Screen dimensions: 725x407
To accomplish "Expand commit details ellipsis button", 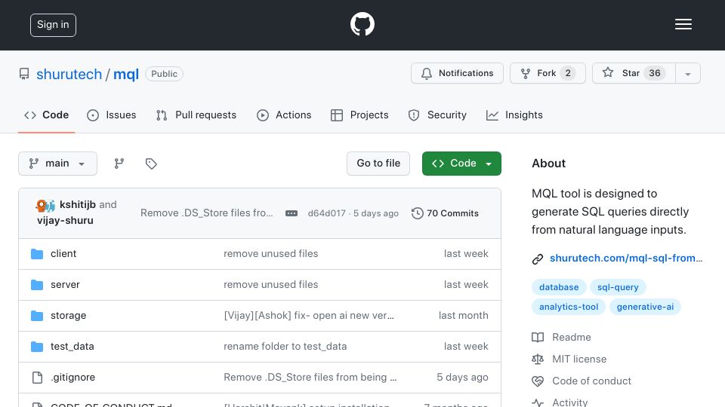I will 292,213.
